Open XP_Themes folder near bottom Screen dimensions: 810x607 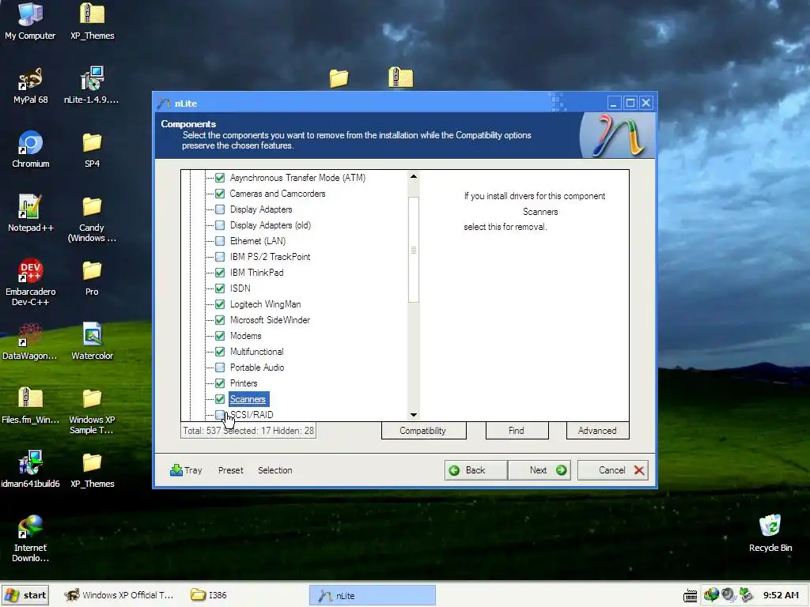click(92, 469)
